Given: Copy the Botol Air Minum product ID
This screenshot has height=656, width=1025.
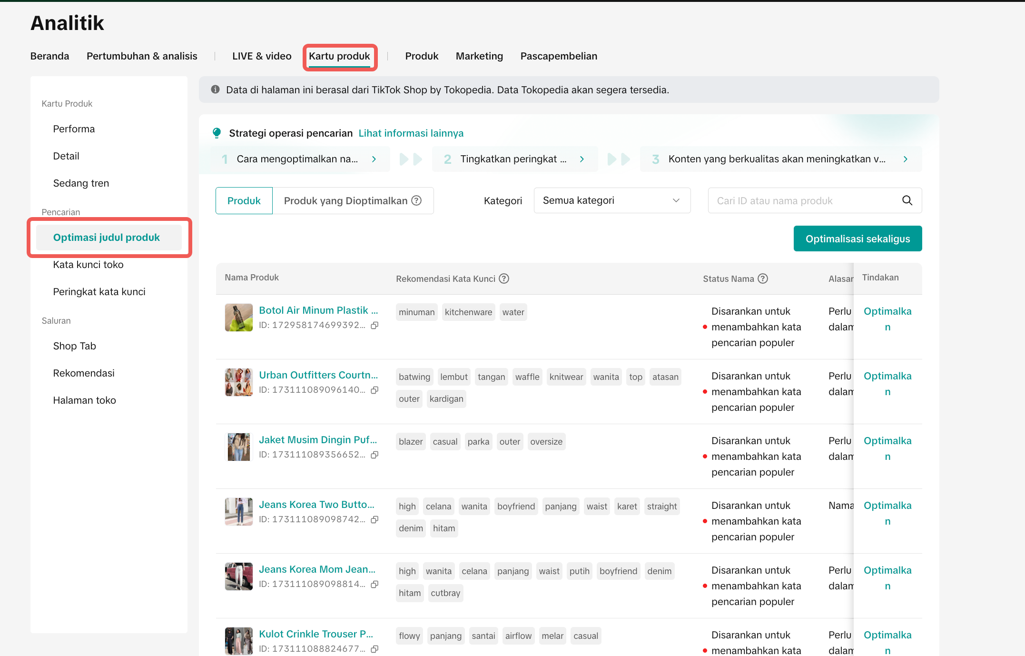Looking at the screenshot, I should (375, 325).
